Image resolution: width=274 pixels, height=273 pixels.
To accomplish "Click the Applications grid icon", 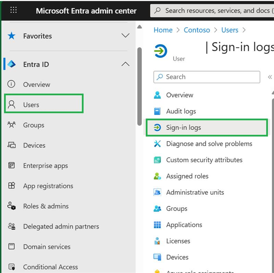I will tap(157, 225).
